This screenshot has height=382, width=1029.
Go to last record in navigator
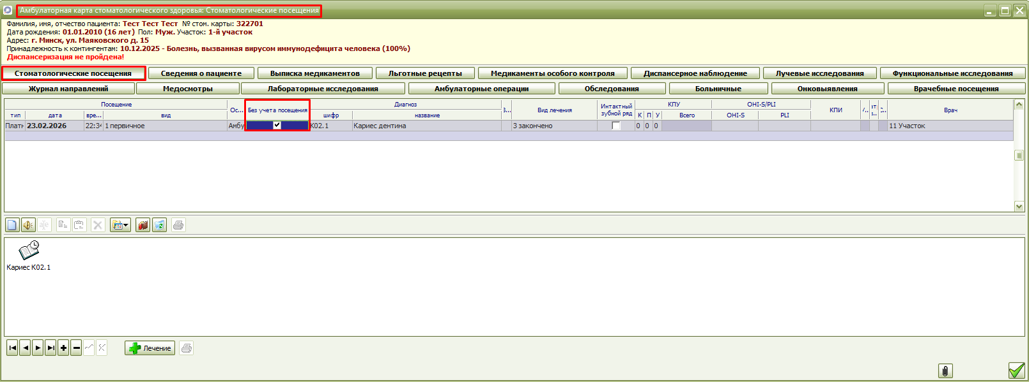pos(50,348)
